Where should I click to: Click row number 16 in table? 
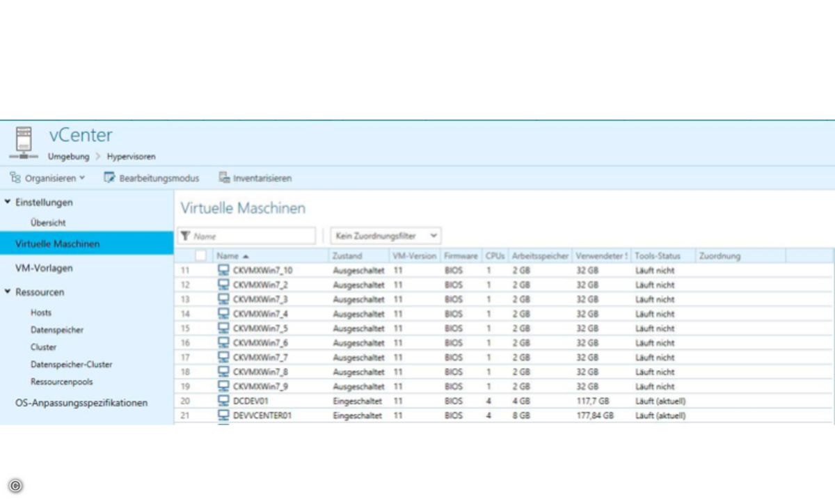click(x=185, y=343)
